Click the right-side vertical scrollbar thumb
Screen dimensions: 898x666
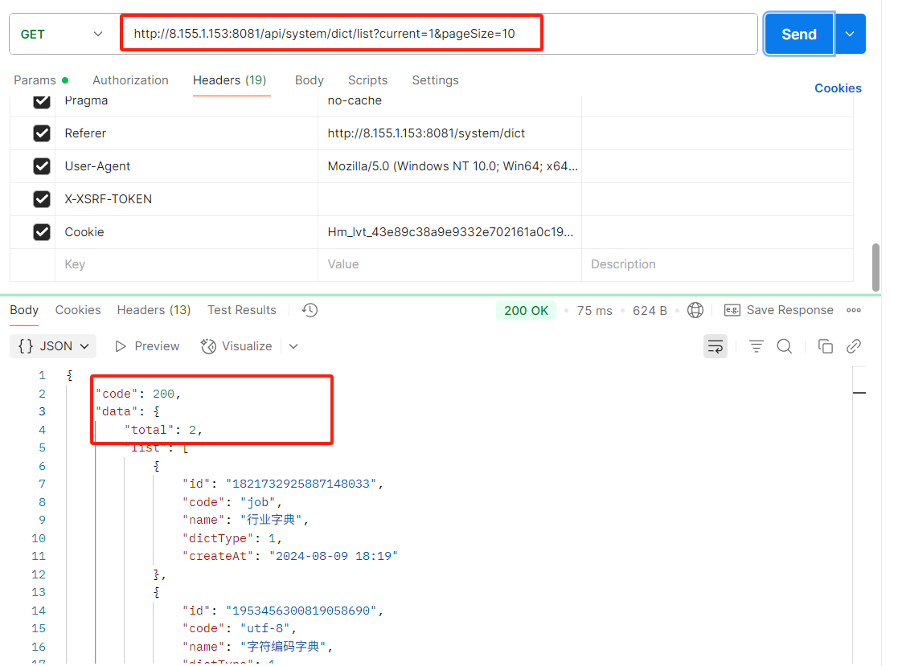click(875, 268)
